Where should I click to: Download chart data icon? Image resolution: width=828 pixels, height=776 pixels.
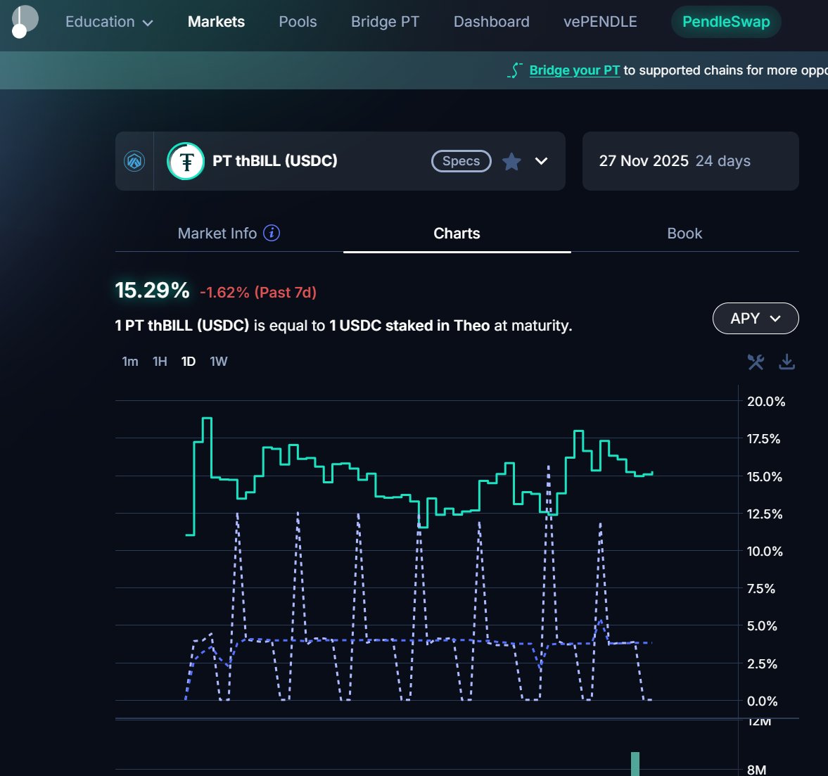(786, 362)
